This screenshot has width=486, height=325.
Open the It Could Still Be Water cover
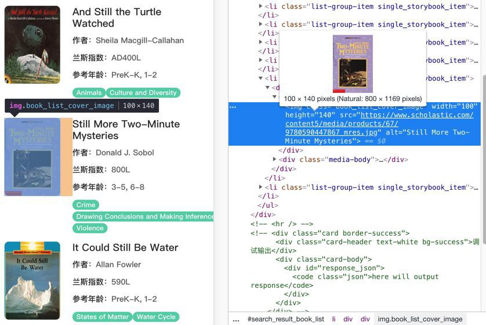(32, 281)
